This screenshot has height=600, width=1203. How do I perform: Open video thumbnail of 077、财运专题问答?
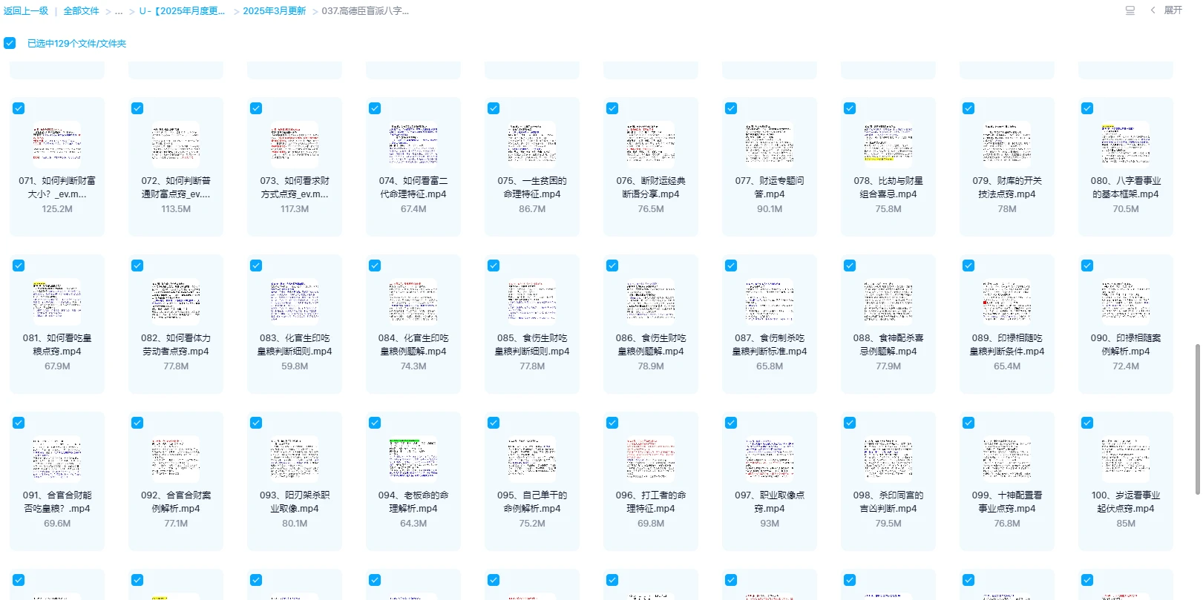tap(770, 143)
